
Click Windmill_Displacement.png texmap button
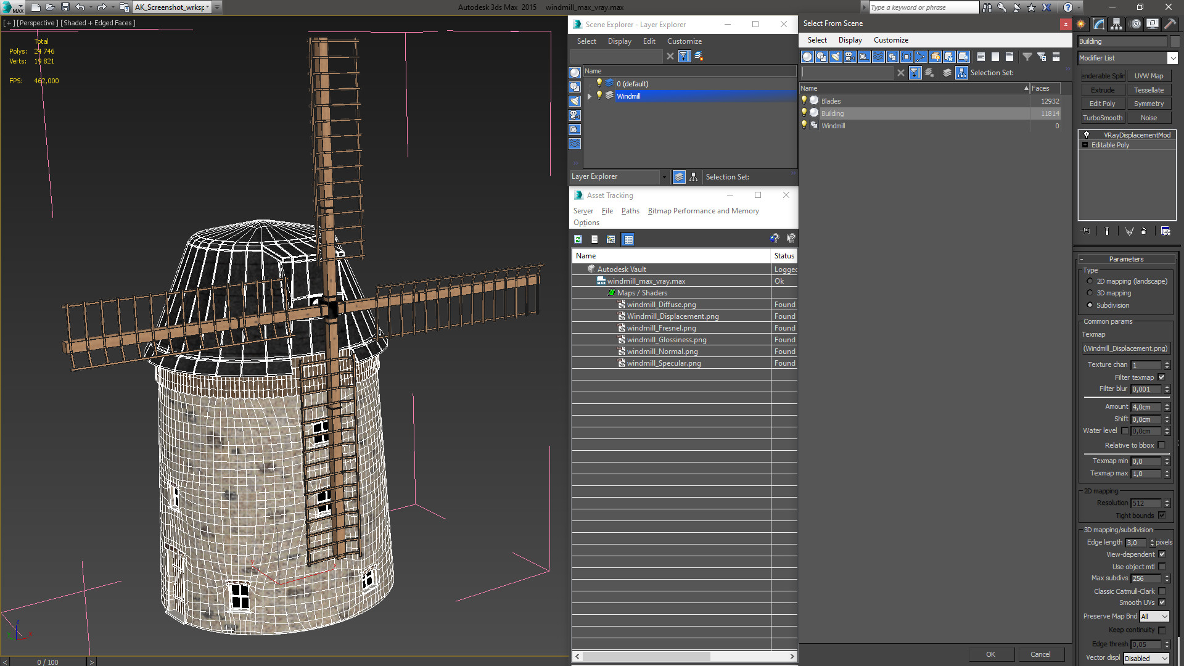click(x=1125, y=348)
